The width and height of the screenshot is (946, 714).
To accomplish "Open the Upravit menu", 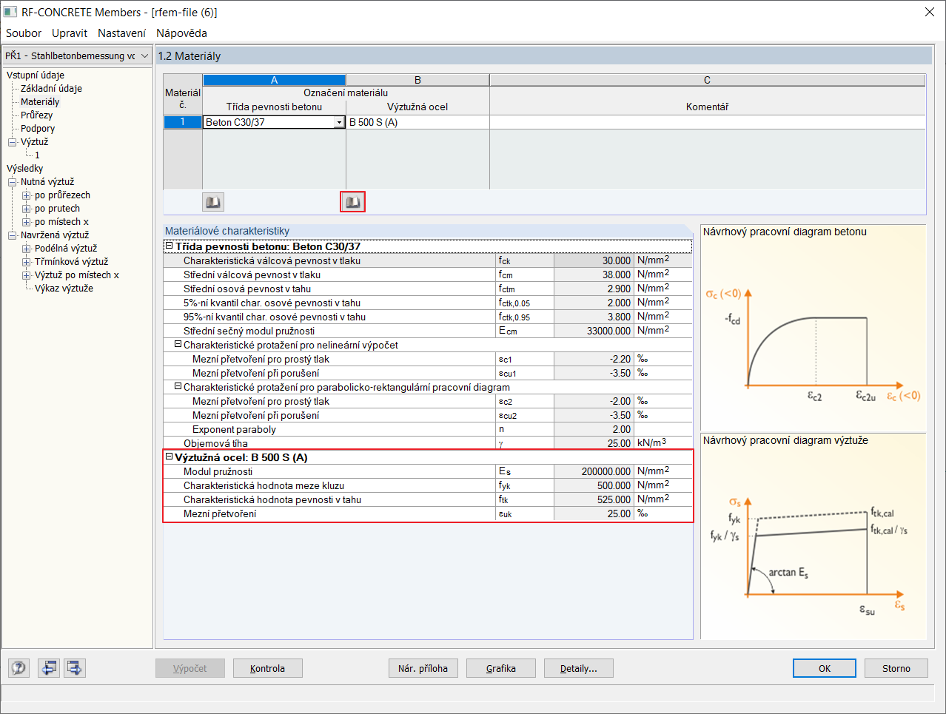I will click(70, 33).
